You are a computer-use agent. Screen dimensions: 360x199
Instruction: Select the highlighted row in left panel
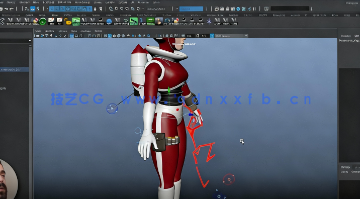click(x=14, y=69)
